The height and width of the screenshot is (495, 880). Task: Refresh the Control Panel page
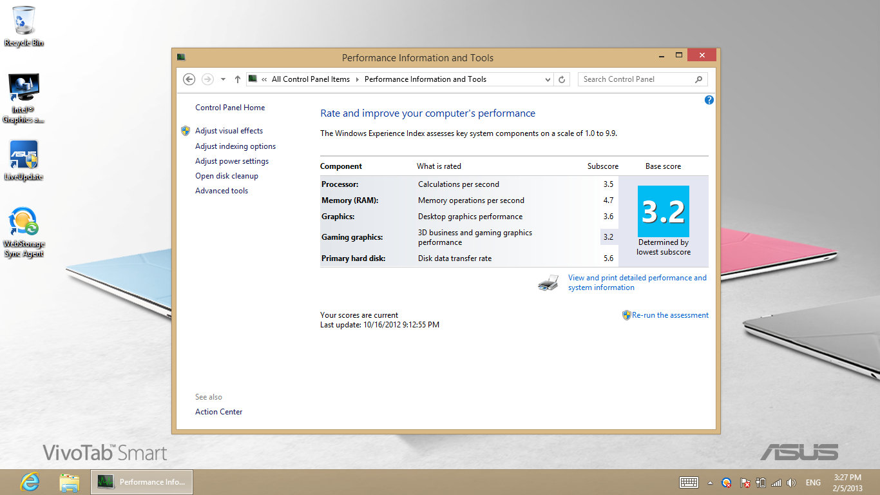pyautogui.click(x=562, y=79)
